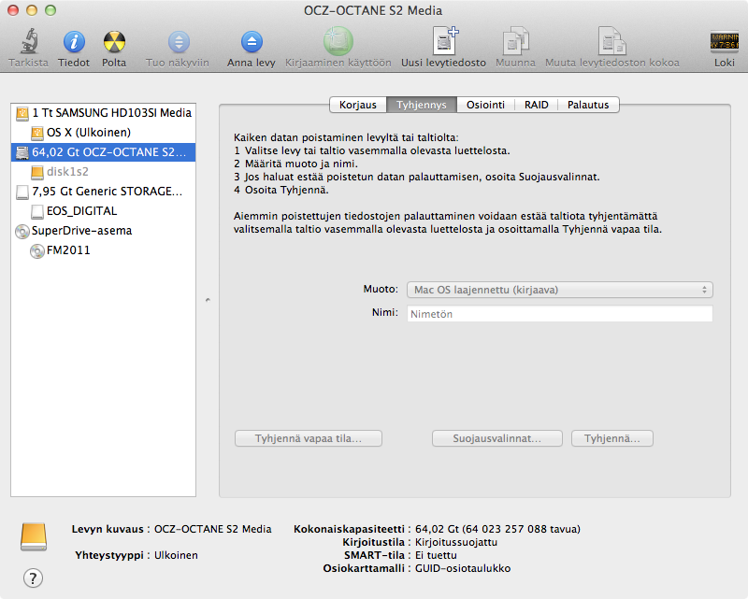Click the Tuo näkyviin mount icon
Image resolution: width=748 pixels, height=599 pixels.
179,42
